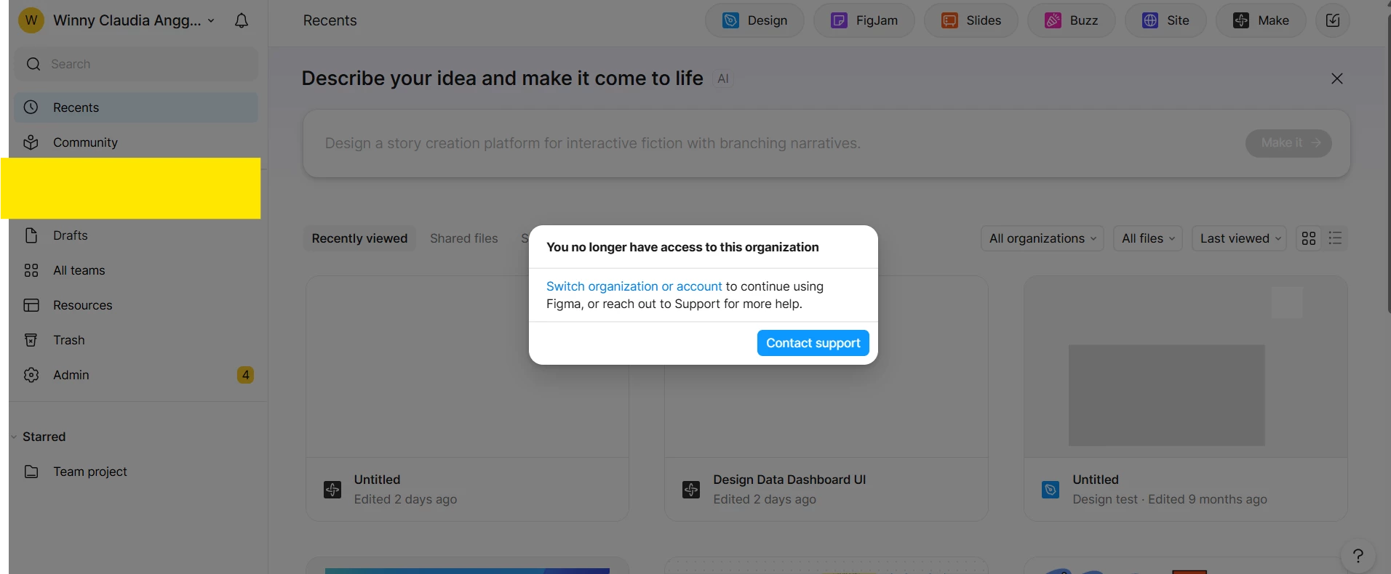Create a new Buzz file
This screenshot has width=1391, height=574.
(1072, 20)
